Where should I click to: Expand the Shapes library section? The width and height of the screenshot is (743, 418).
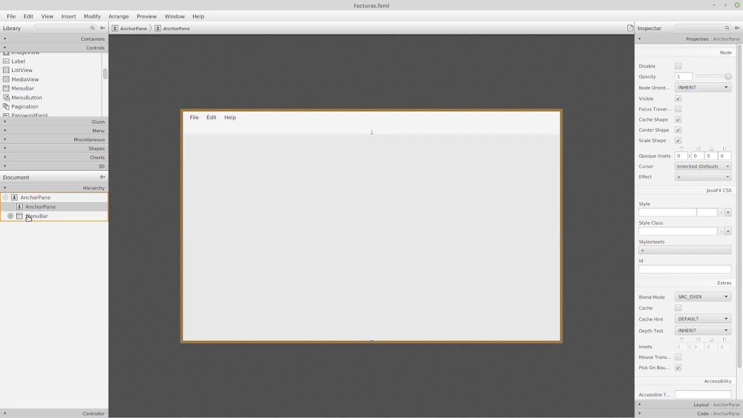[54, 149]
